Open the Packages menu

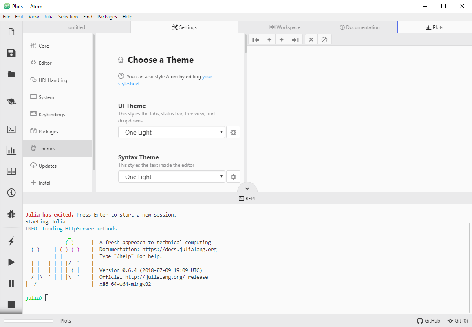tap(107, 17)
